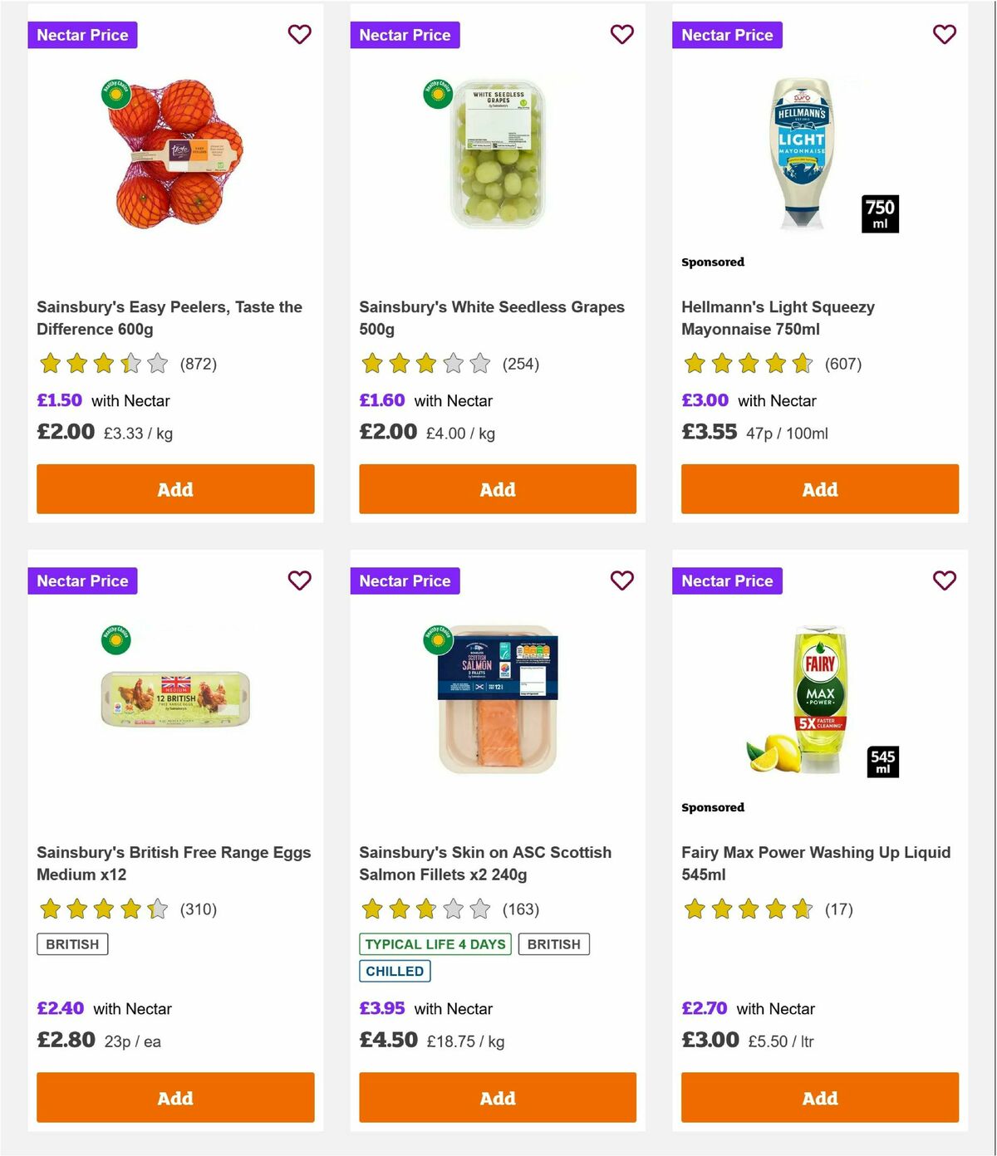Click the CHILLED label on the salmon
997x1156 pixels.
coord(395,971)
